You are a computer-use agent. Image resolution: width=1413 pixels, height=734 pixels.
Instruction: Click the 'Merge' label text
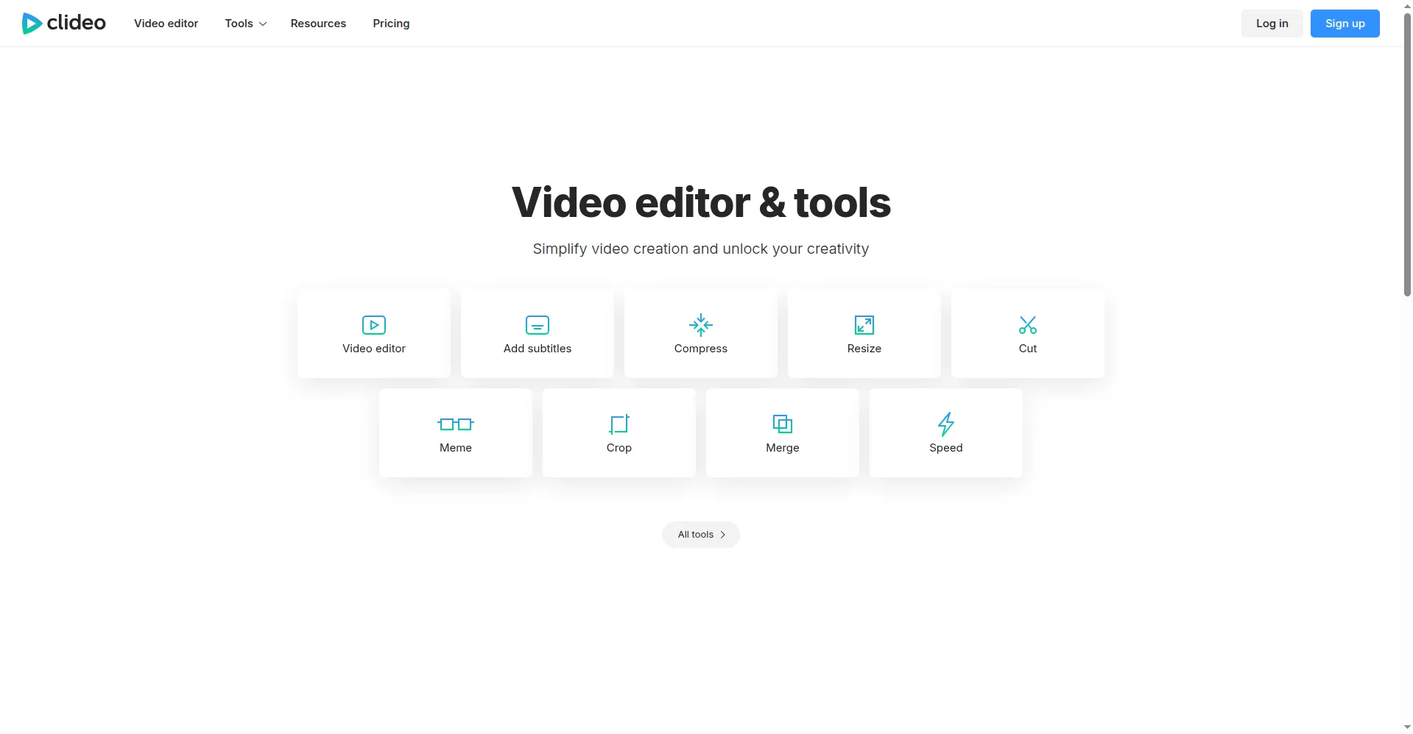click(x=783, y=448)
